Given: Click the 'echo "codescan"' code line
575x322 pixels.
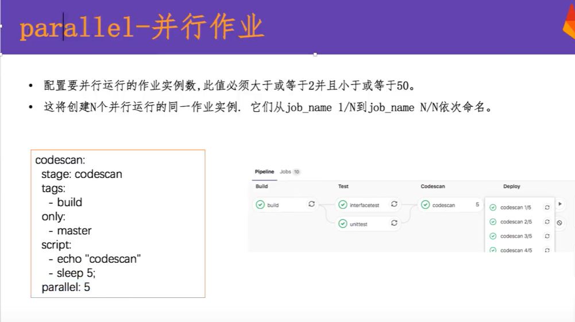Looking at the screenshot, I should coord(95,259).
